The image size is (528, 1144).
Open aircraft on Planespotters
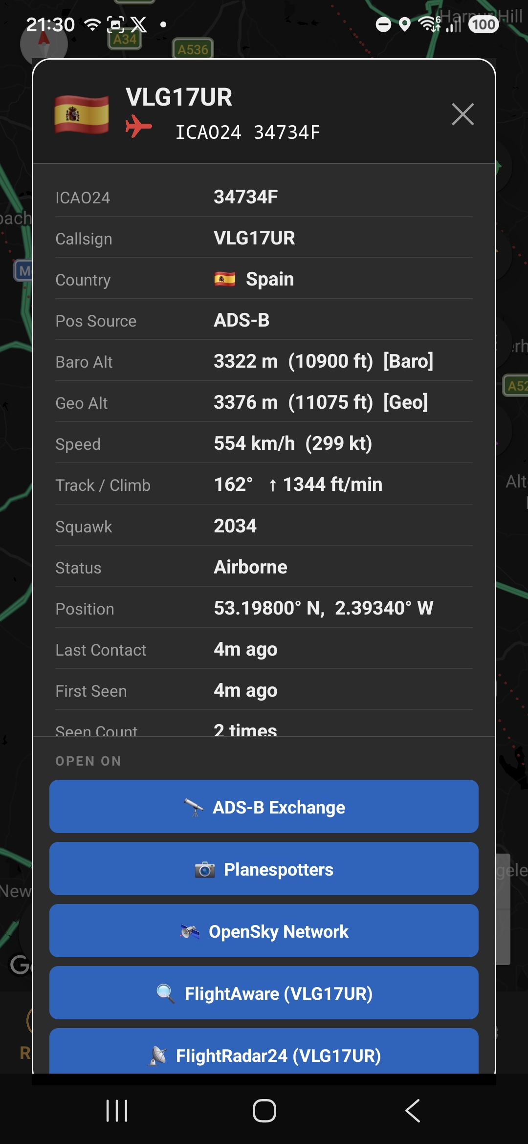264,869
